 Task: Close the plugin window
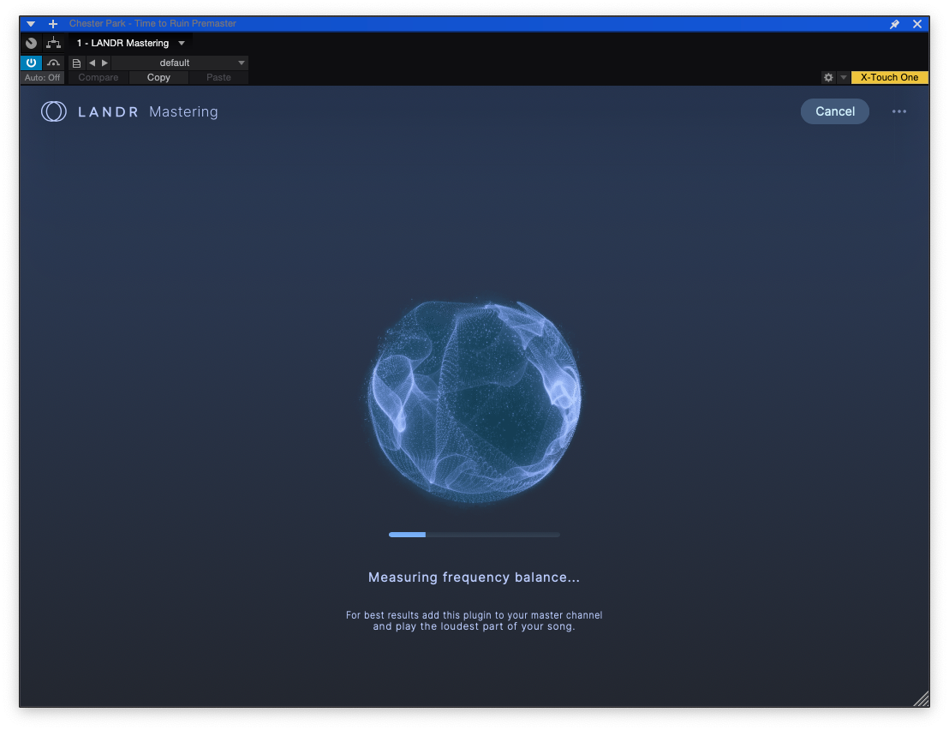917,24
